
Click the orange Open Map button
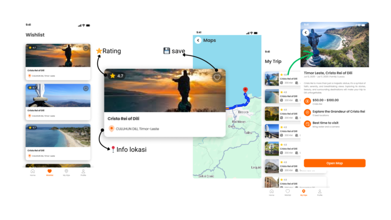[334, 163]
